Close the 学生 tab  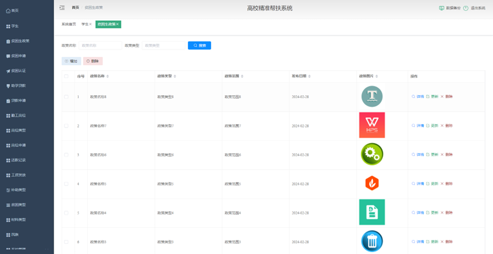[x=91, y=24]
